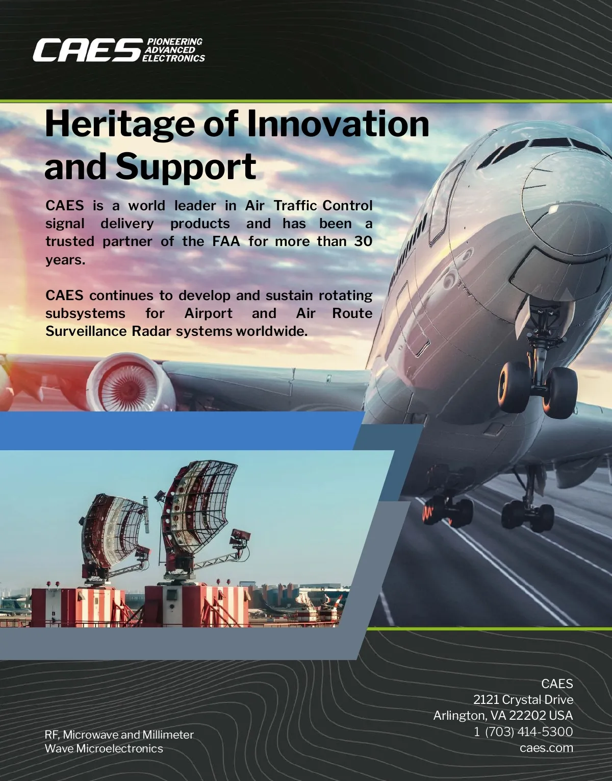The width and height of the screenshot is (612, 781).
Task: Click the Arlington, VA 22202 USA line
Action: [503, 716]
